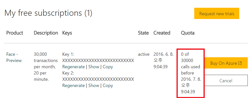
Task: Click the Request new trials button
Action: tap(216, 13)
